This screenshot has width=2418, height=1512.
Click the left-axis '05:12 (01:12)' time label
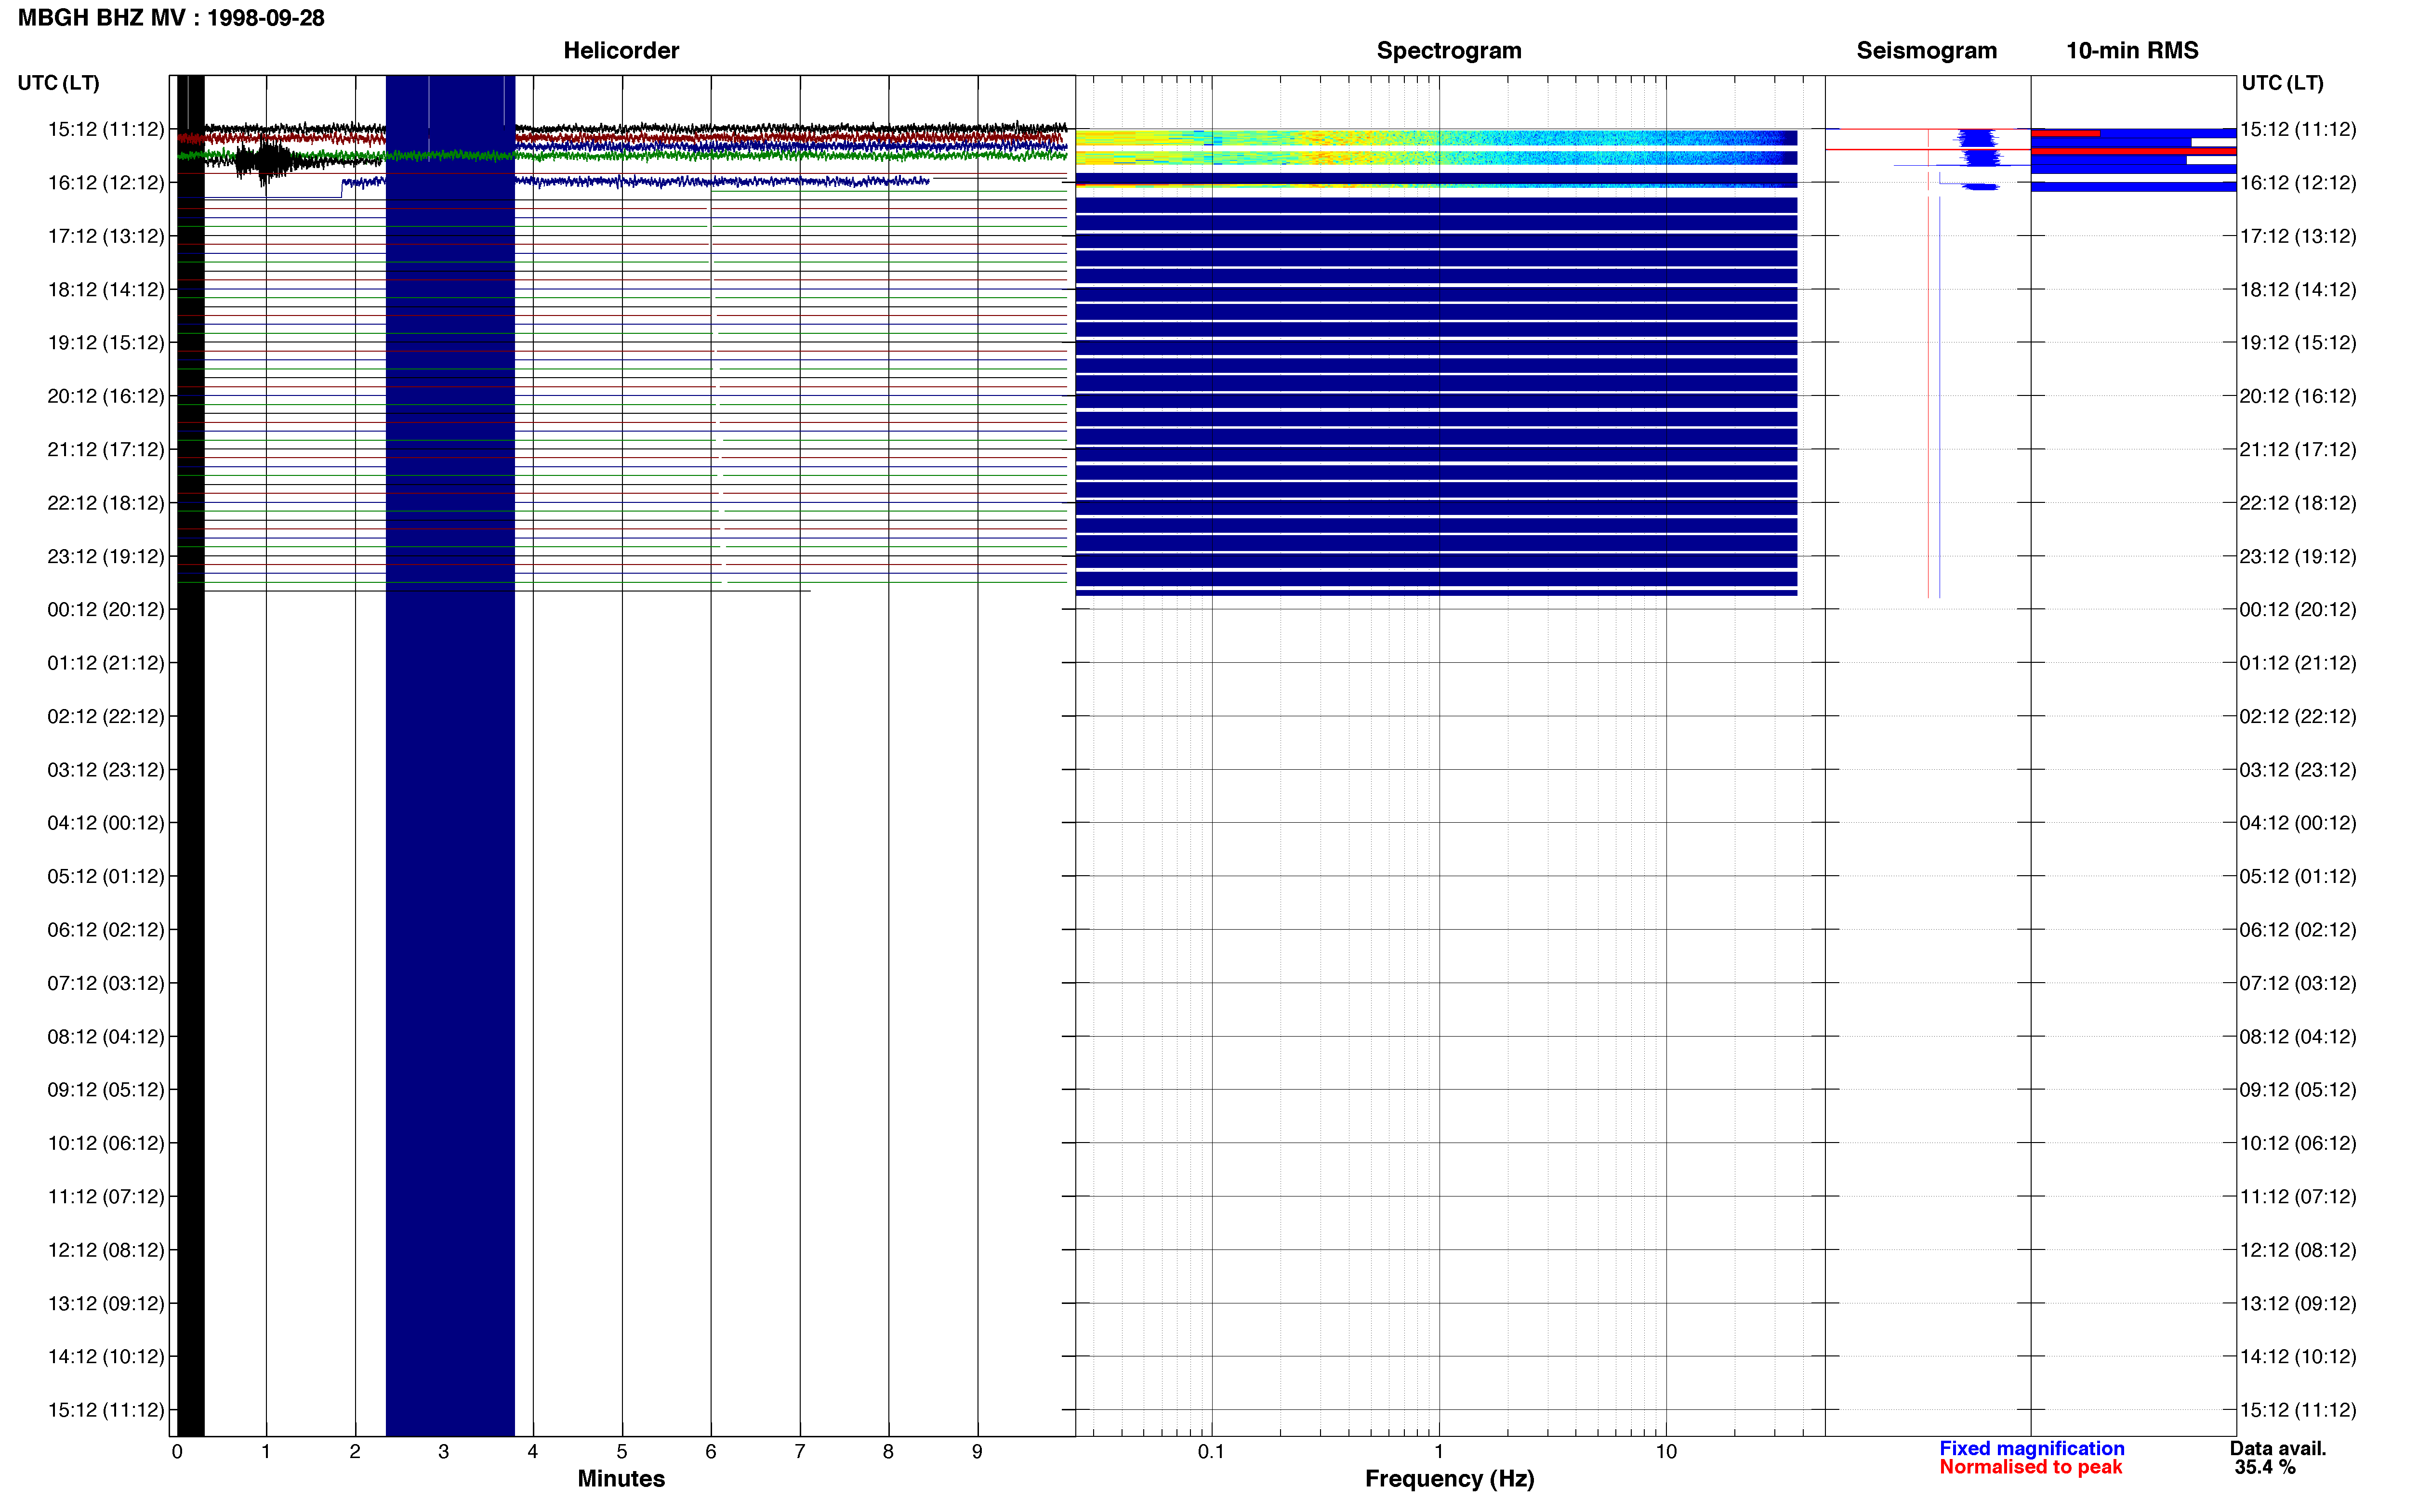point(106,876)
